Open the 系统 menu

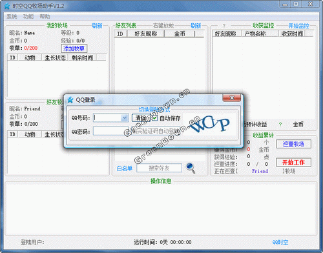pos(12,16)
